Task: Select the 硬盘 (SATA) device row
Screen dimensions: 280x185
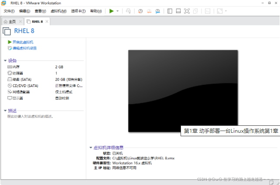Action: click(45, 79)
